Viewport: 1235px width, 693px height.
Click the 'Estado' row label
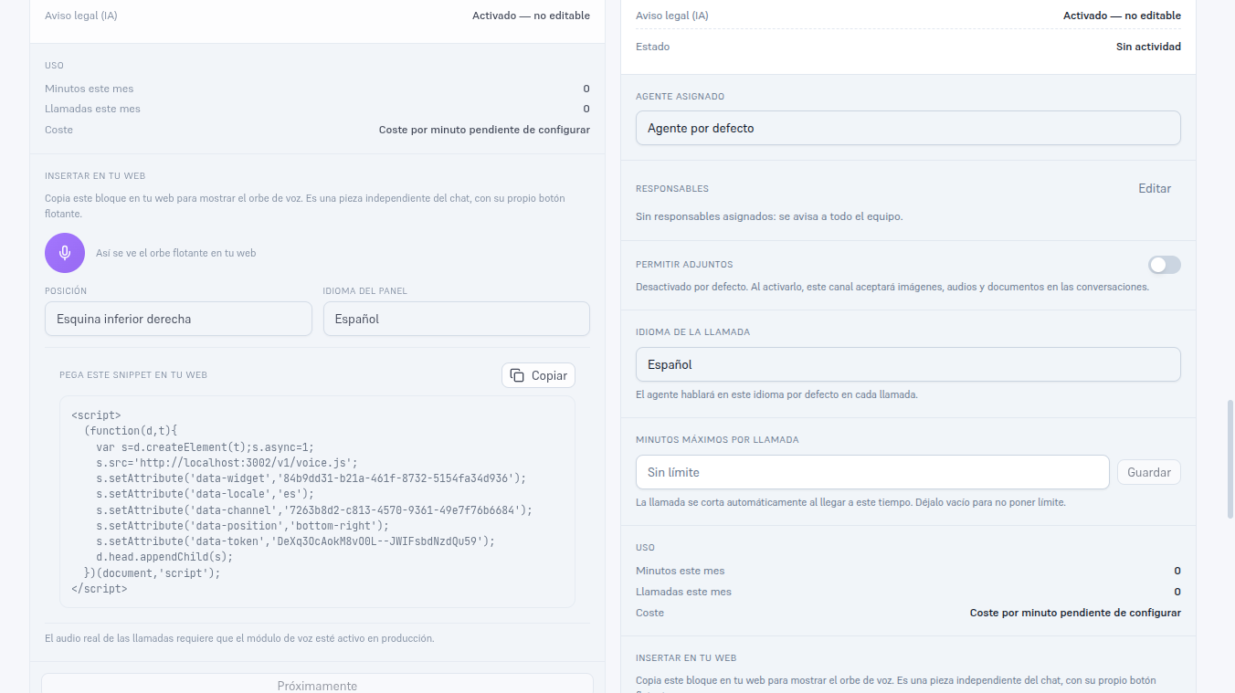pos(652,47)
